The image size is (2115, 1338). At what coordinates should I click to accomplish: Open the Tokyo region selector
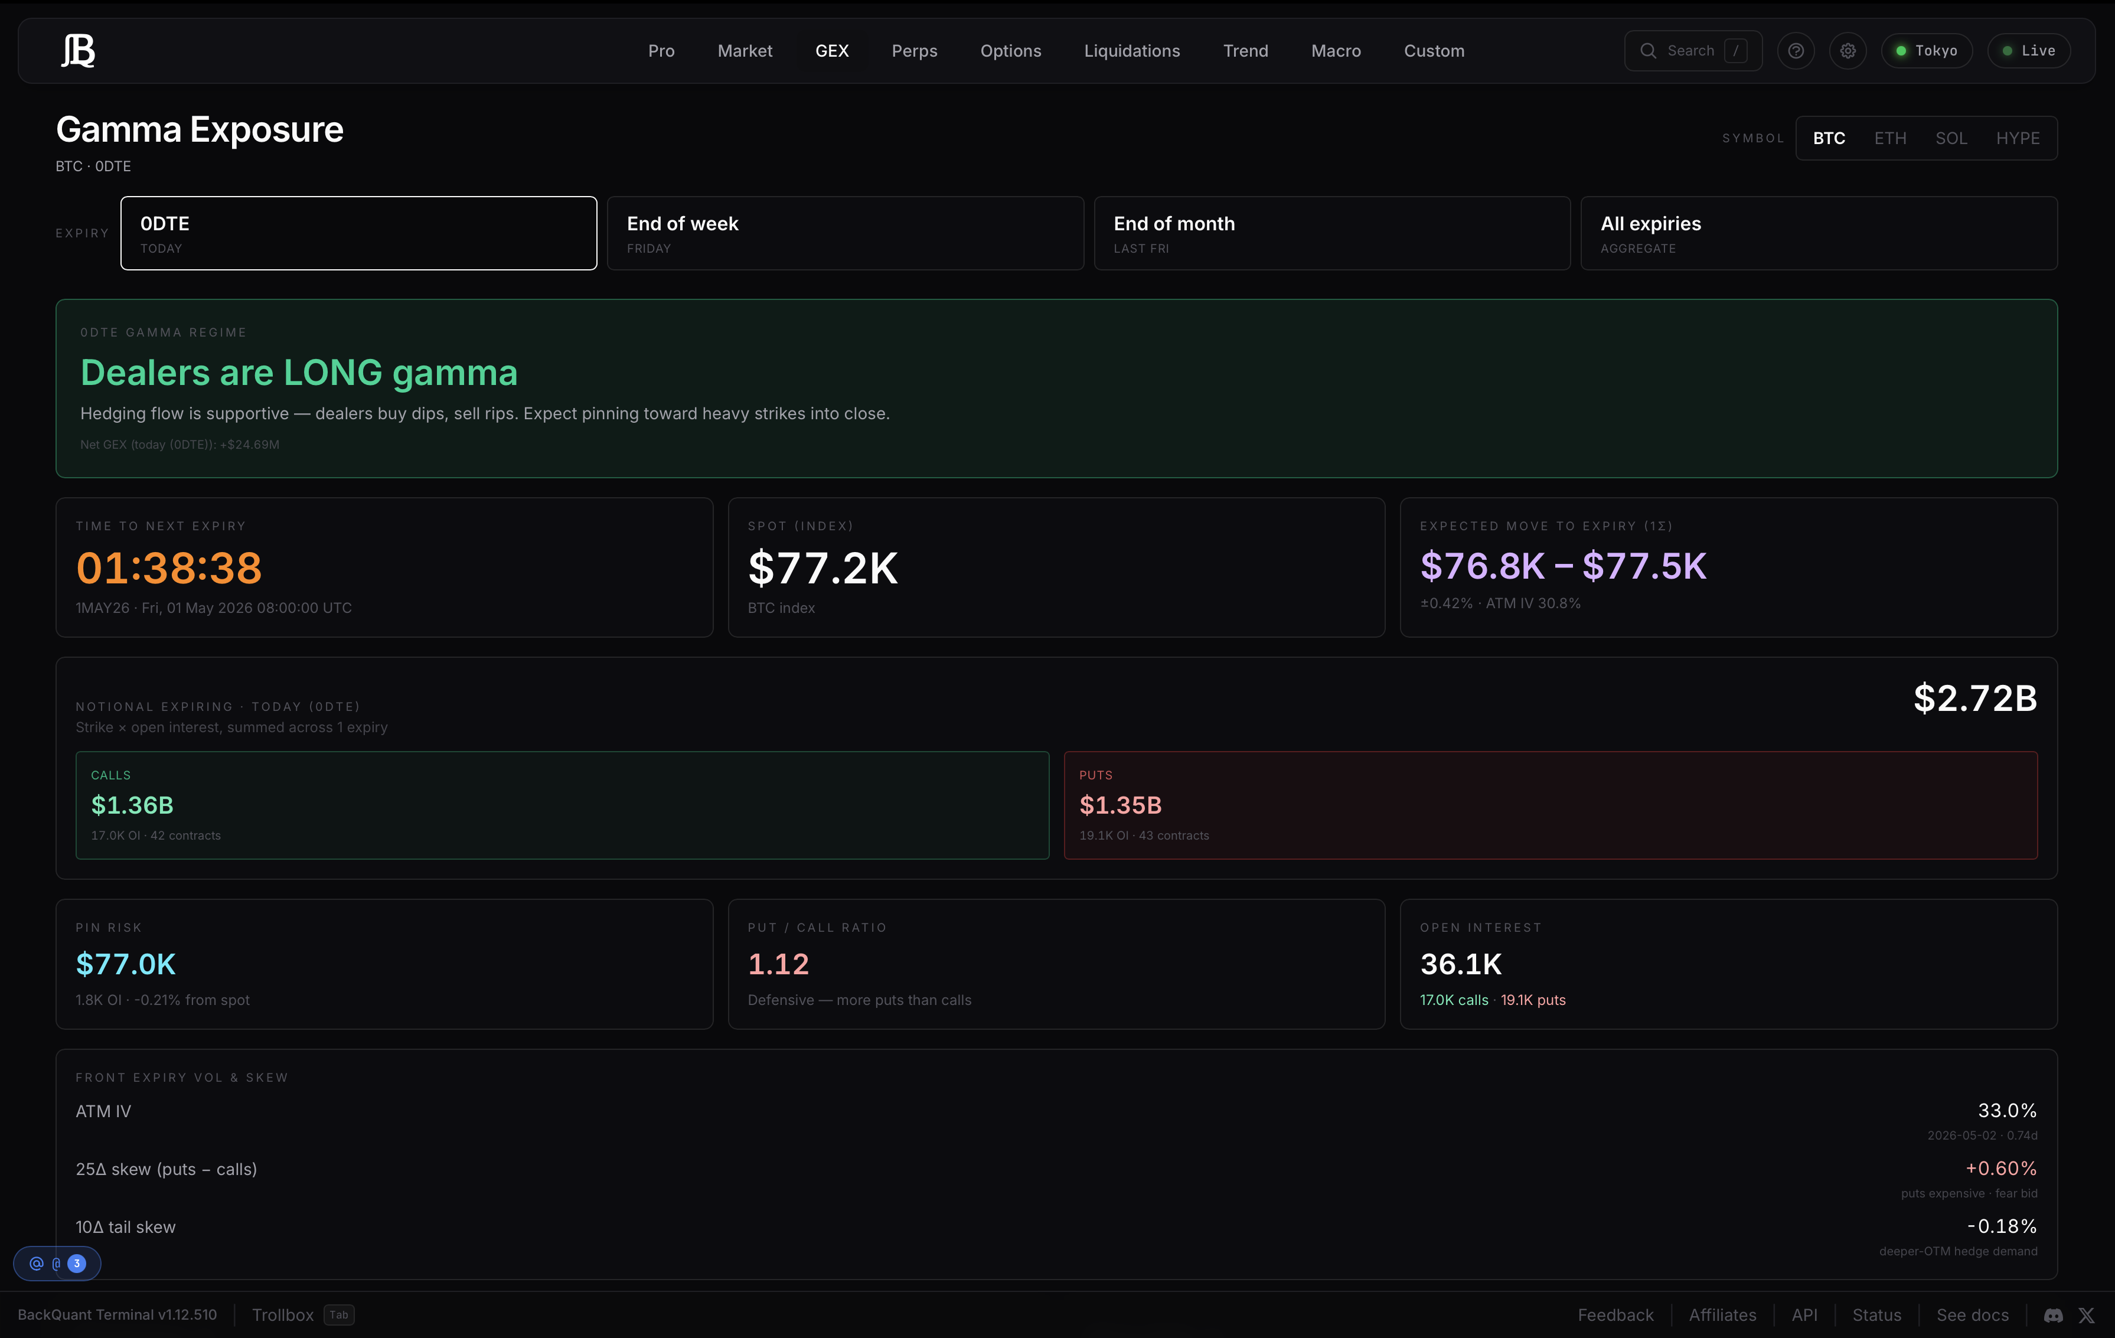click(x=1926, y=51)
